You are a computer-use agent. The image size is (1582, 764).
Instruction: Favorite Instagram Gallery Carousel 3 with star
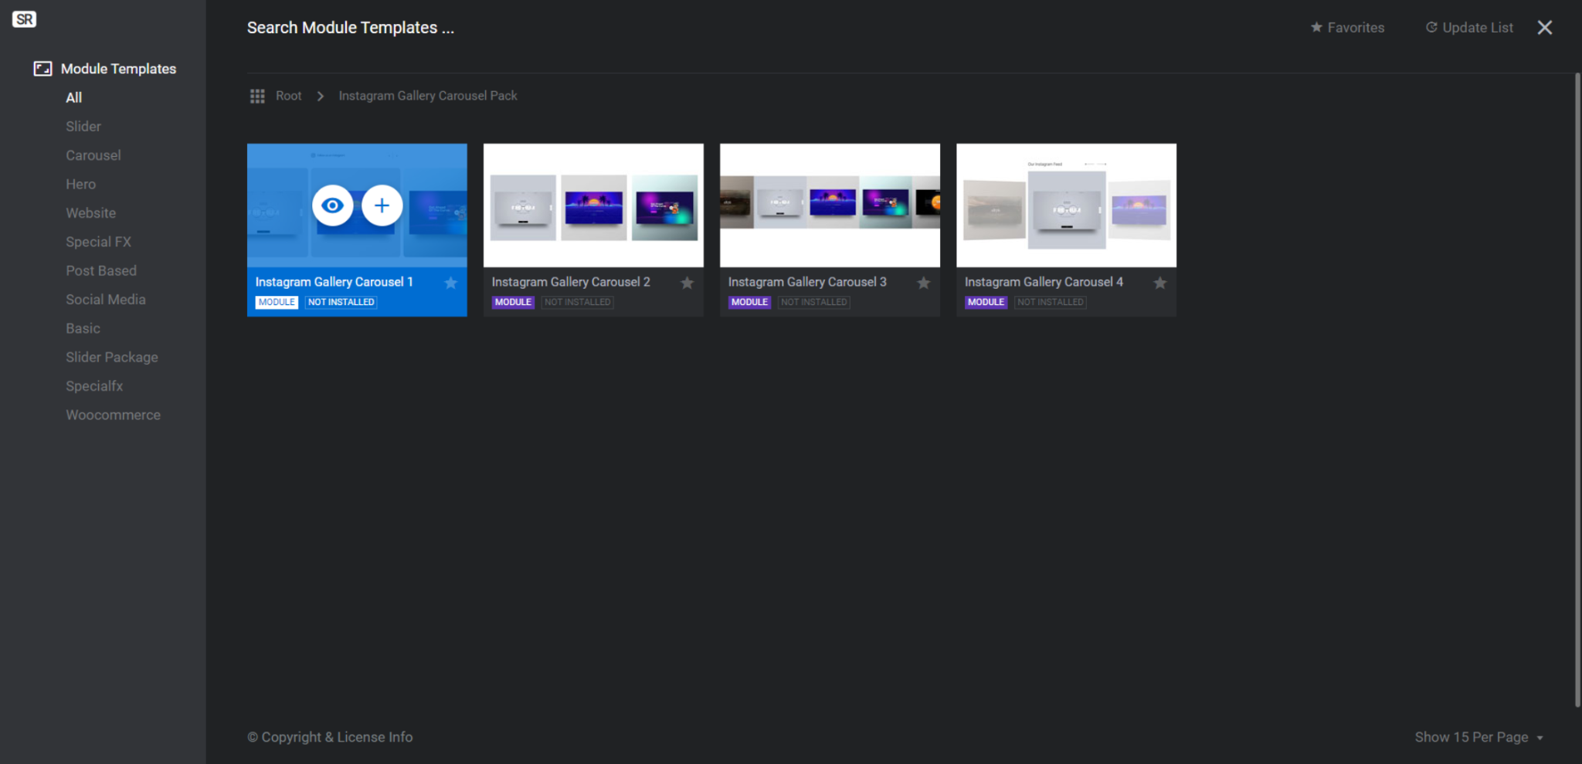(x=924, y=283)
